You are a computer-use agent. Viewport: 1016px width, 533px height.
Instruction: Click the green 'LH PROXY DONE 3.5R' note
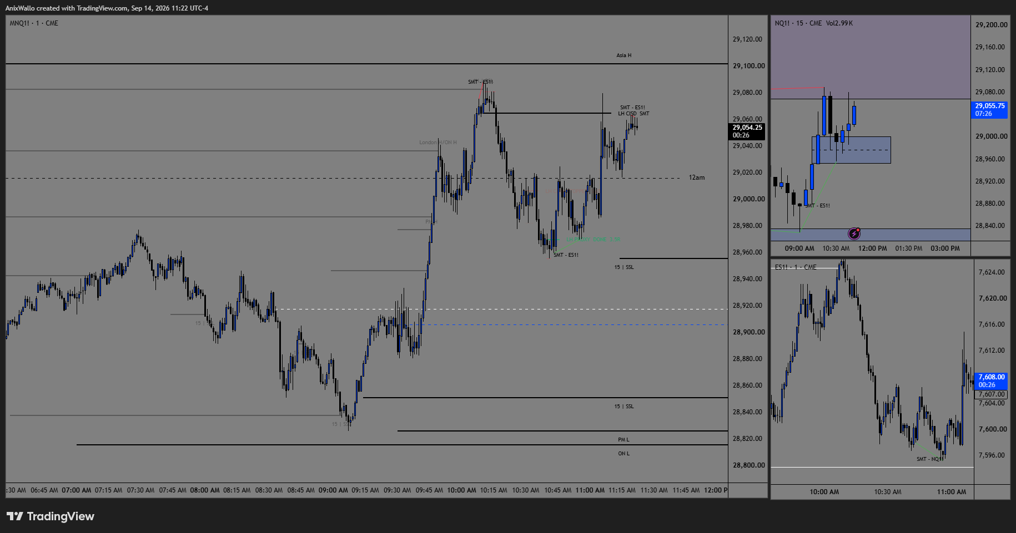tap(593, 240)
